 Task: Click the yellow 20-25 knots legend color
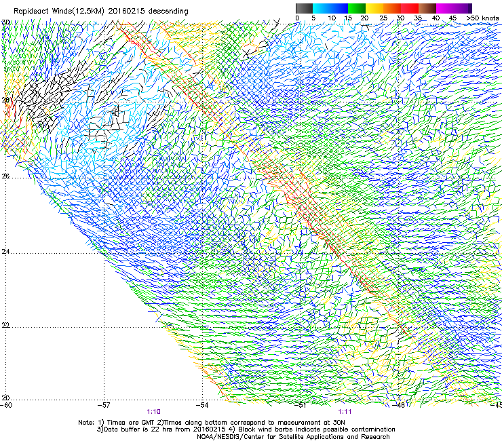pyautogui.click(x=374, y=8)
